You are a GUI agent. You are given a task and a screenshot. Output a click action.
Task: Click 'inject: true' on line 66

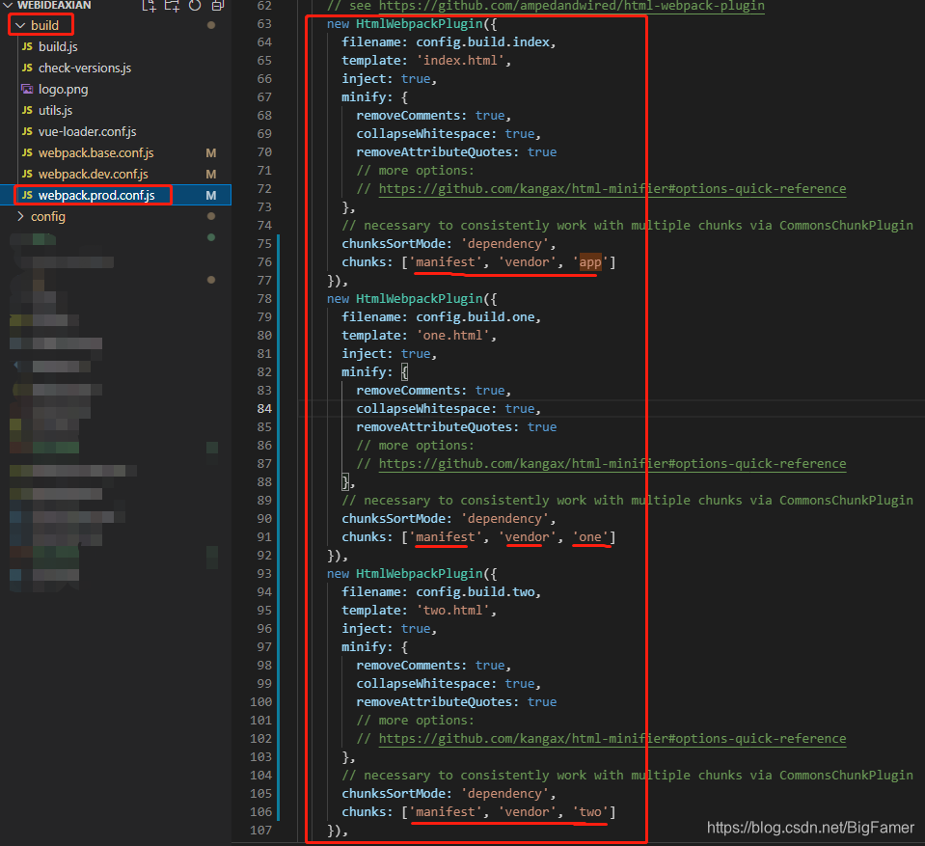386,78
